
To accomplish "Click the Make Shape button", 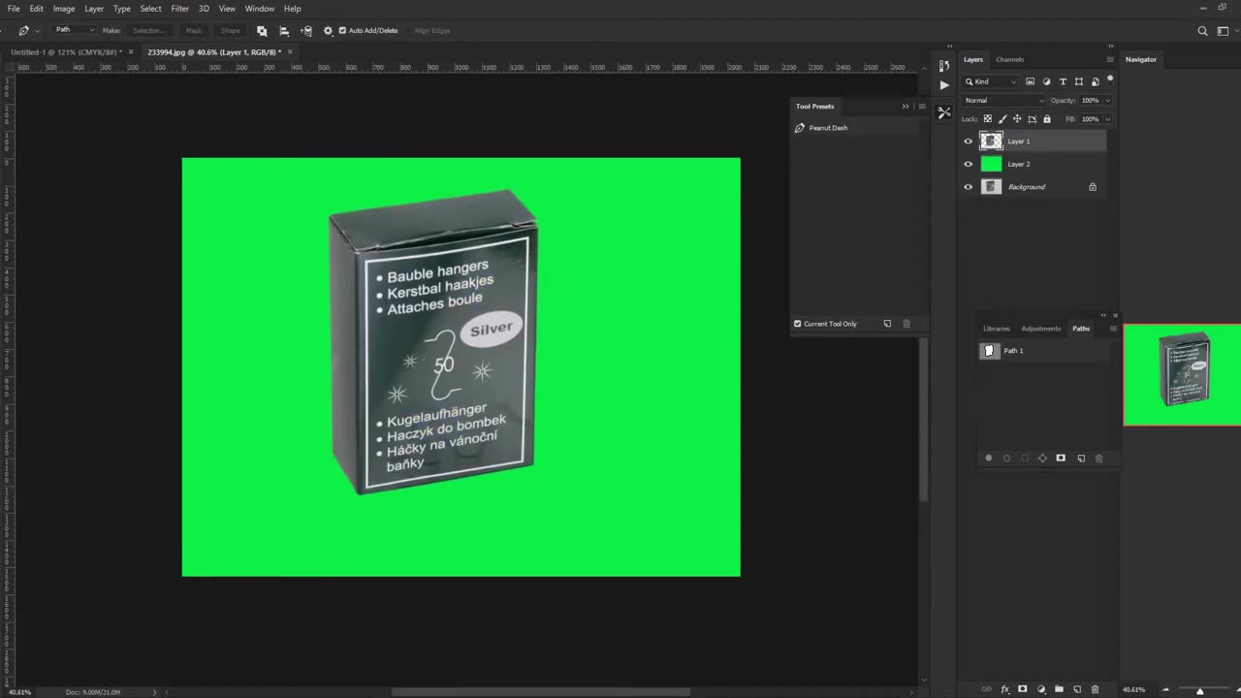I will (230, 31).
